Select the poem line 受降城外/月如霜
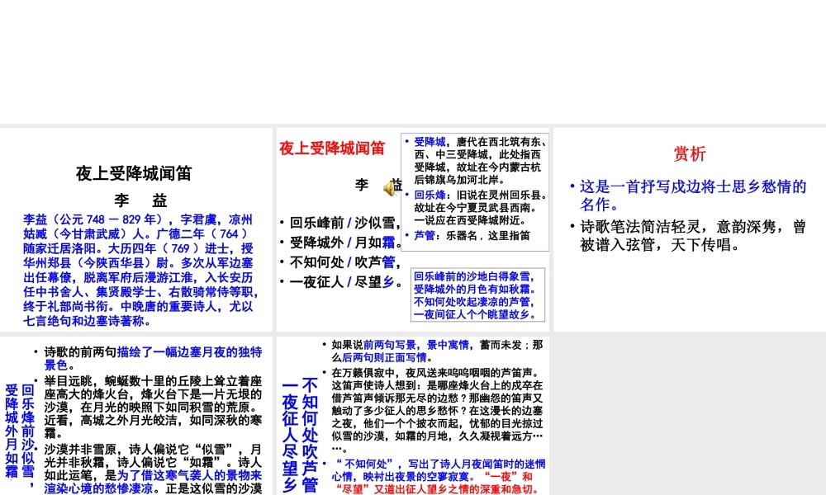Screen dimensions: 826x495 (x=341, y=243)
